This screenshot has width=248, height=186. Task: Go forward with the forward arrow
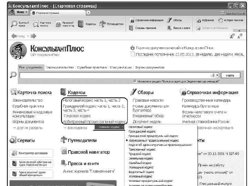tap(33, 36)
